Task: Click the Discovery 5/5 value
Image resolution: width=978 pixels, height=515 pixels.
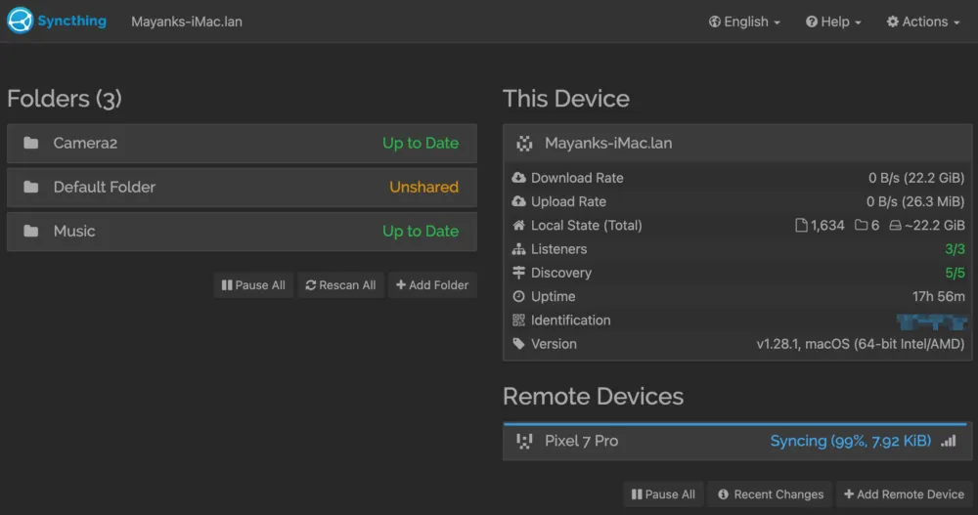Action: pyautogui.click(x=955, y=273)
